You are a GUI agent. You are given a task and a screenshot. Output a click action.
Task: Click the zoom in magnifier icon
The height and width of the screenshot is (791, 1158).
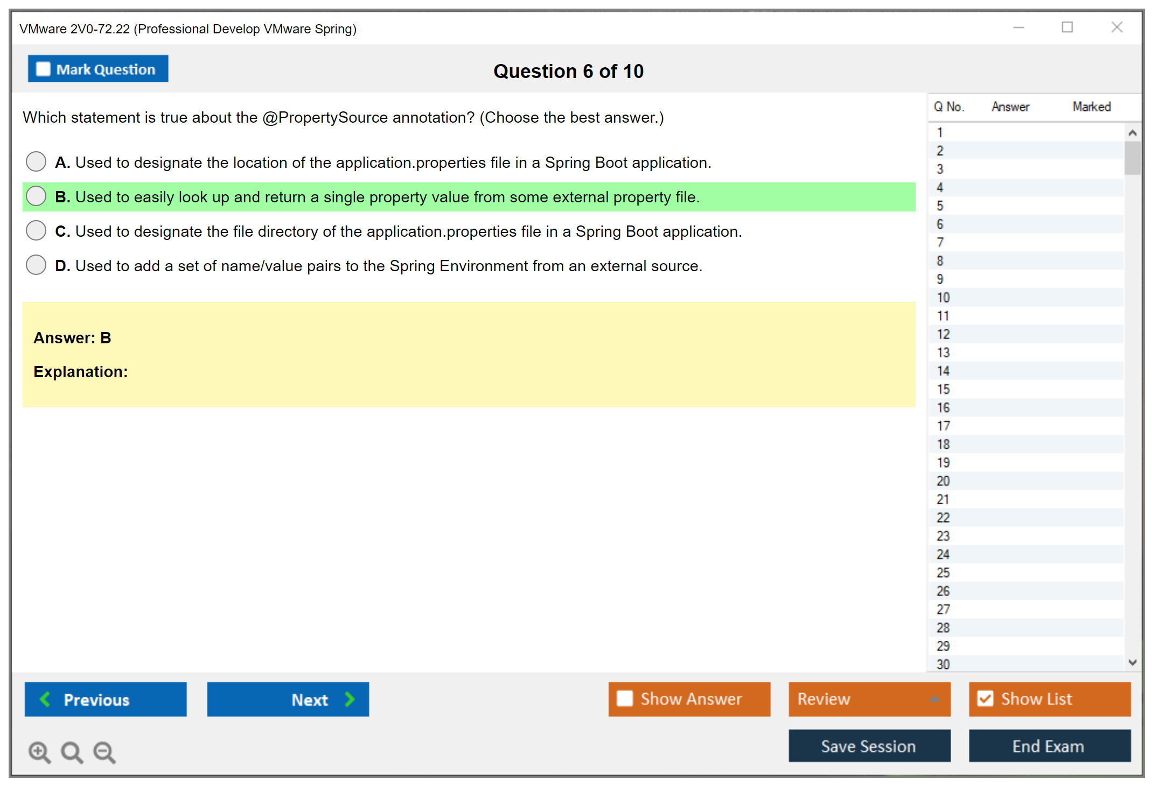coord(39,752)
